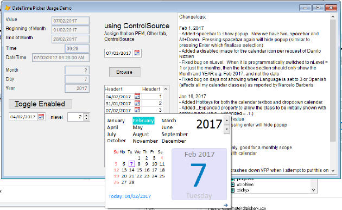Click End of Month field 28/02/2017
Image resolution: width=342 pixels, height=210 pixels.
tap(71, 39)
